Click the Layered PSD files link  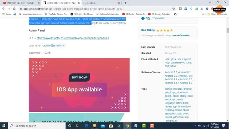click(x=178, y=61)
